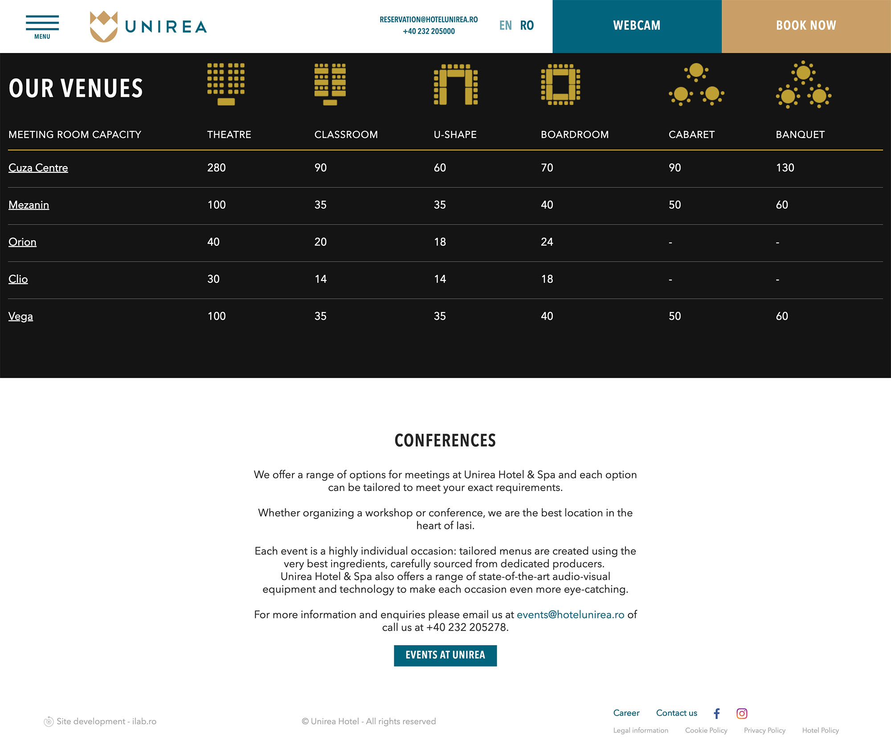The height and width of the screenshot is (756, 891).
Task: Select Orion theatre capacity 40
Action: point(213,242)
